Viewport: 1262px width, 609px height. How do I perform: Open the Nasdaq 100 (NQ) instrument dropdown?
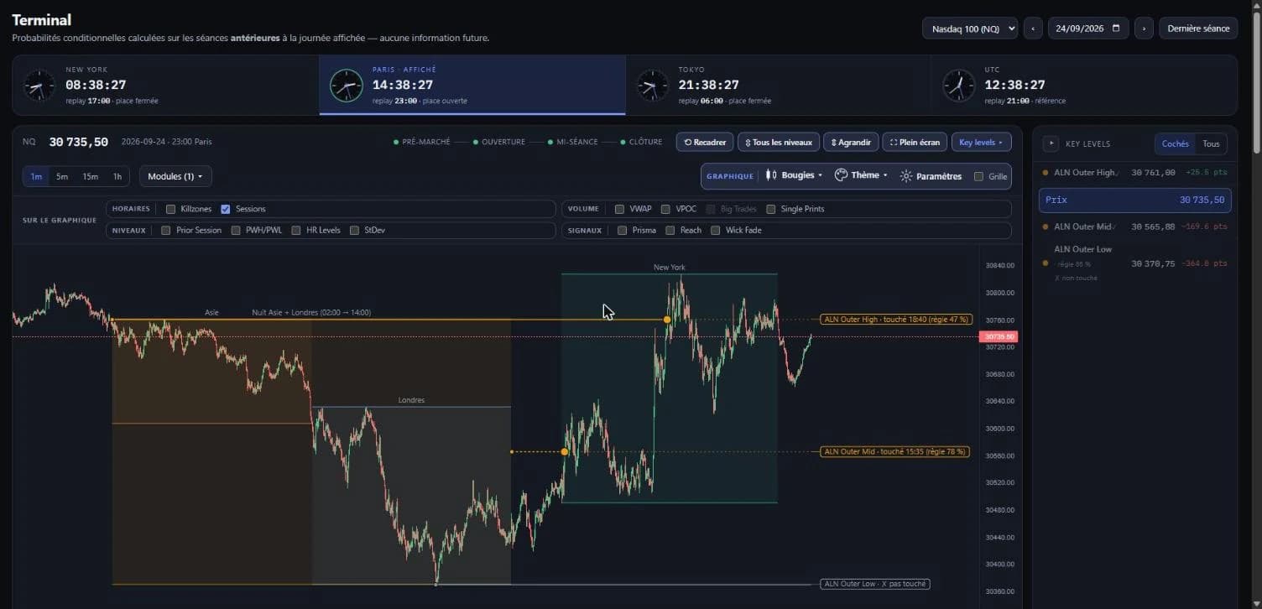pyautogui.click(x=969, y=28)
